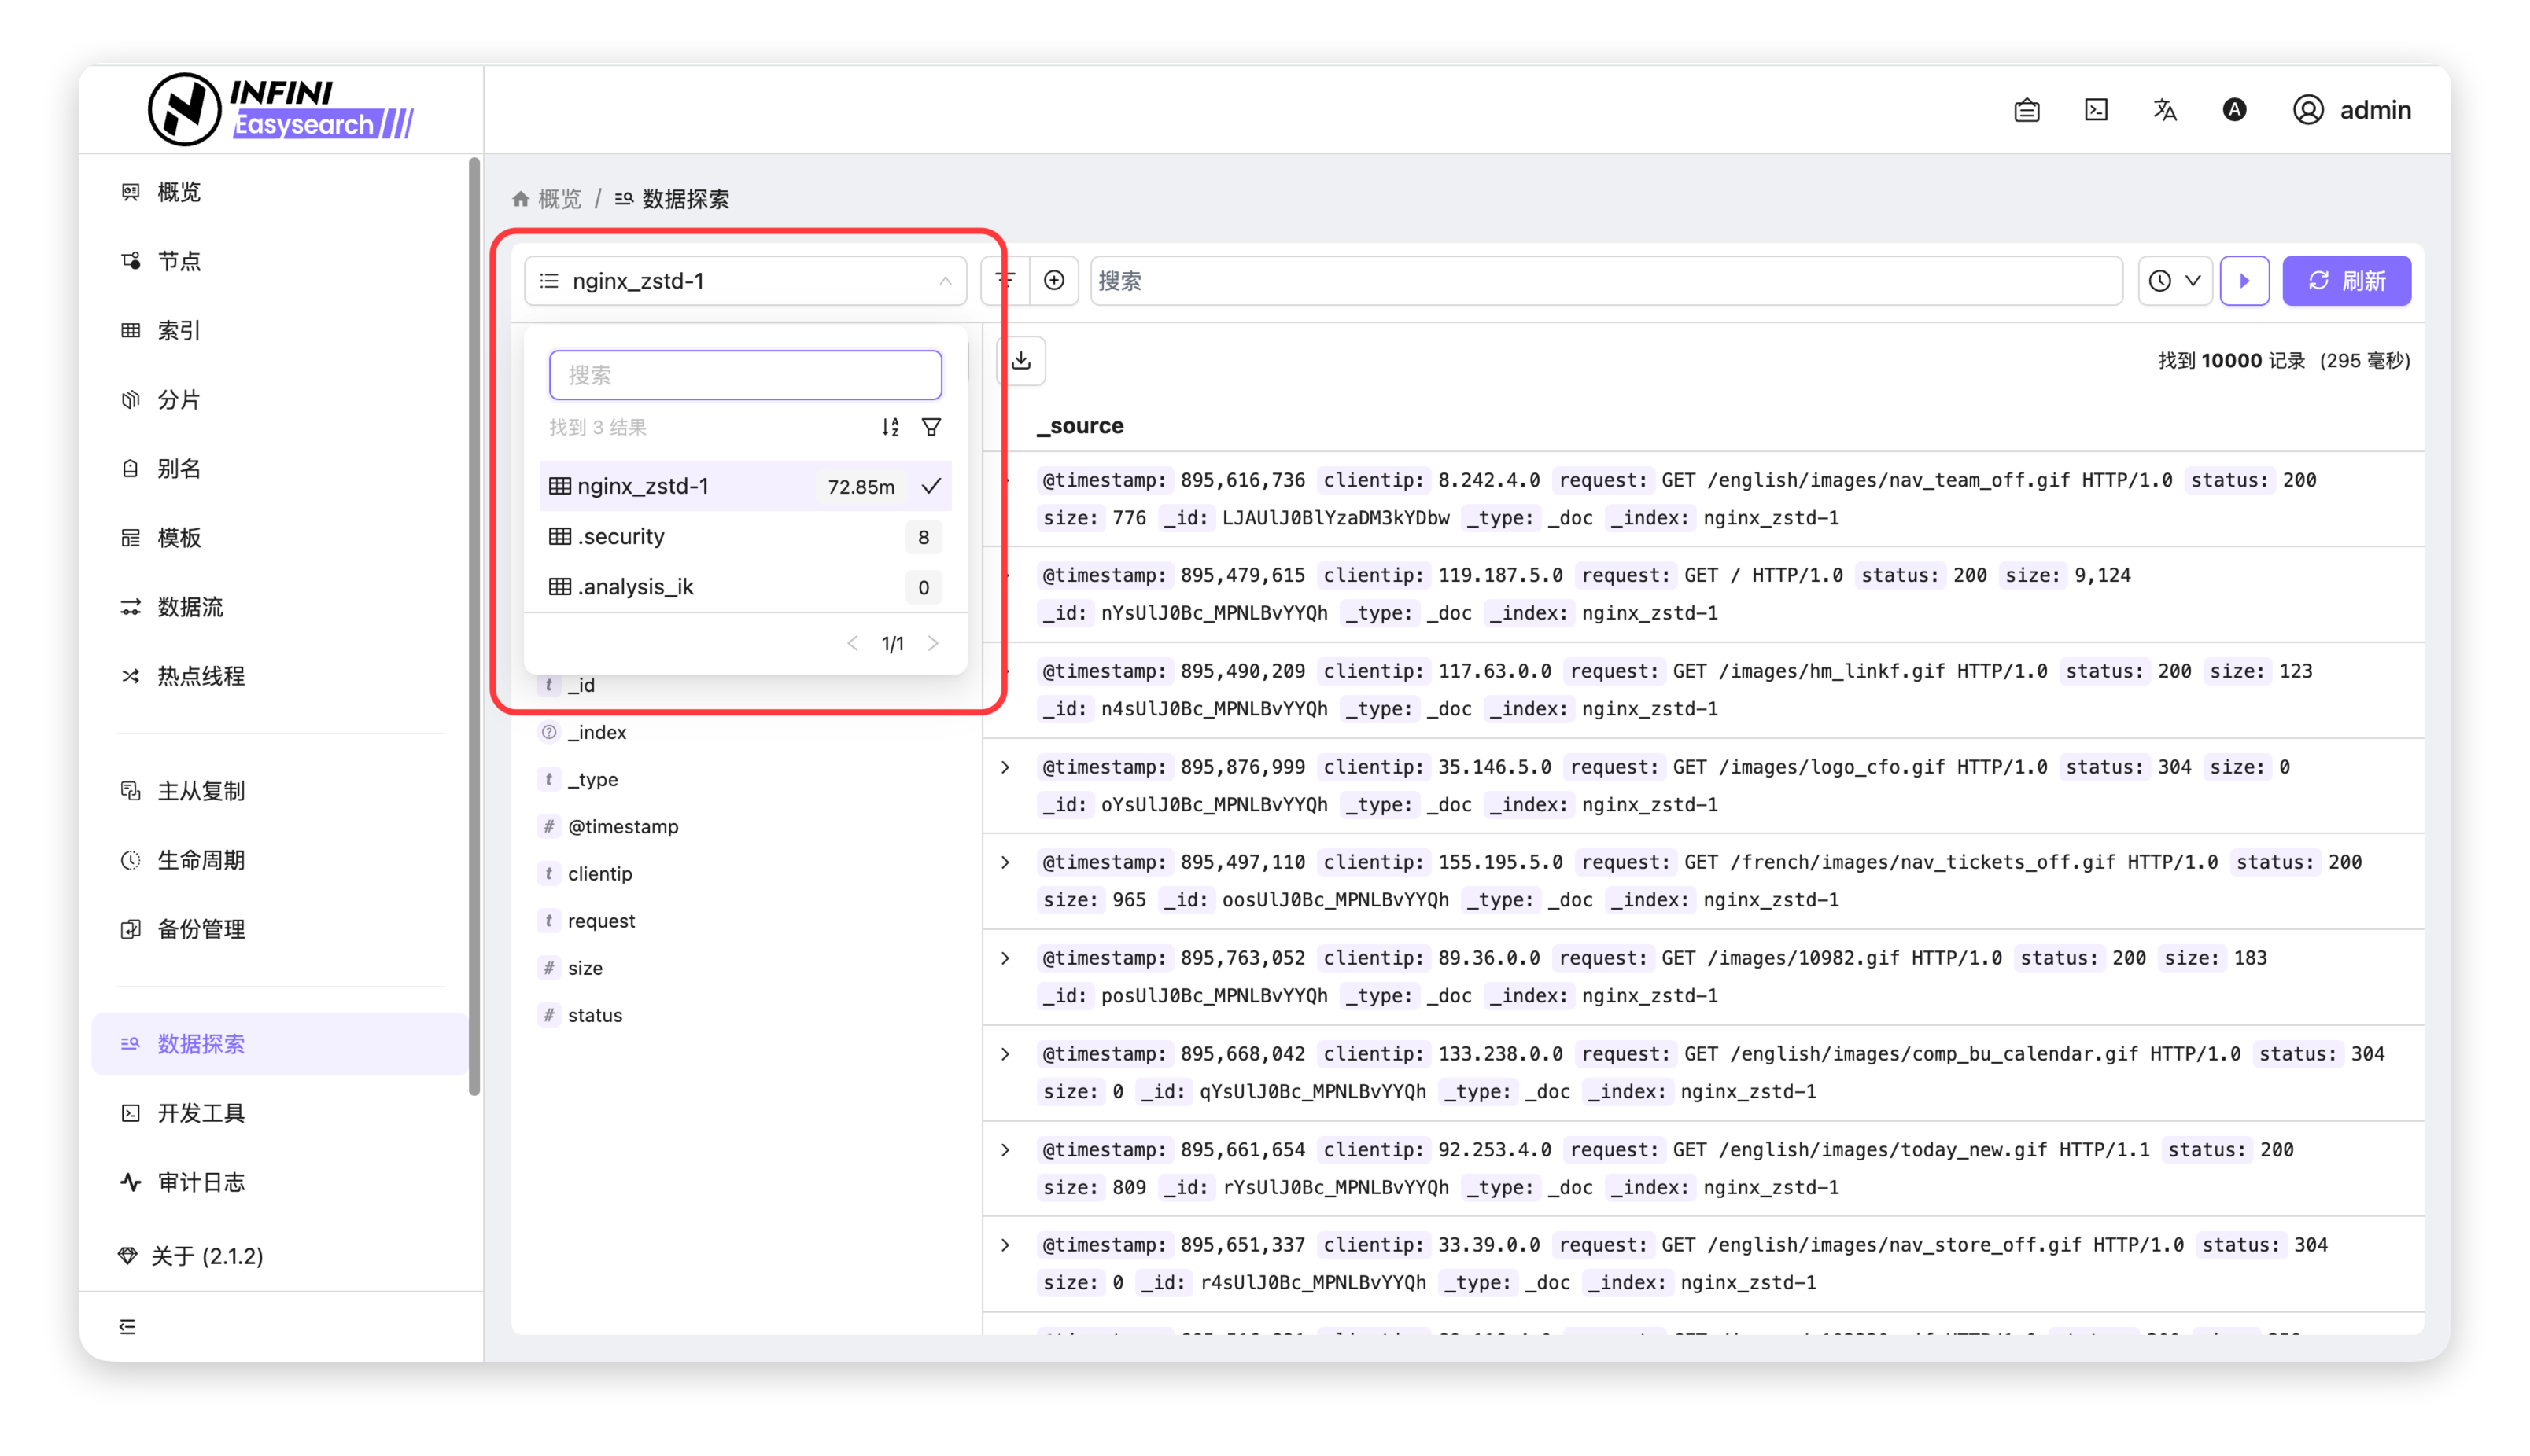The image size is (2530, 1456).
Task: Open the sort order icon in index dropdown
Action: pyautogui.click(x=889, y=428)
